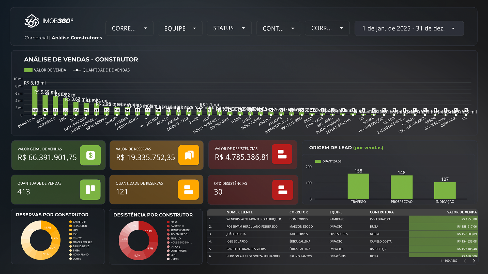Click the green dollar sign sales value icon
The width and height of the screenshot is (488, 274).
tap(90, 155)
